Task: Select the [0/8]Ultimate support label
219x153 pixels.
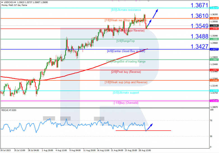Action: click(x=126, y=93)
